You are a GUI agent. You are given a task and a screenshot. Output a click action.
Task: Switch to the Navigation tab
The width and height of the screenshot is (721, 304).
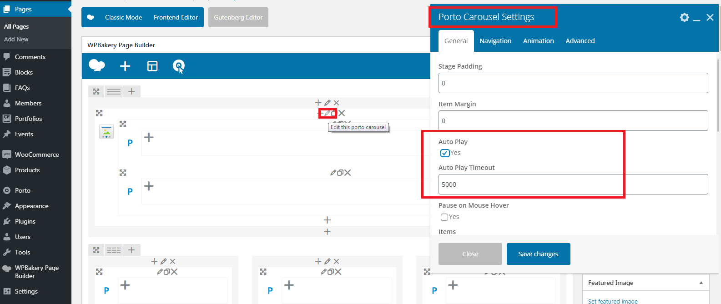click(x=495, y=41)
